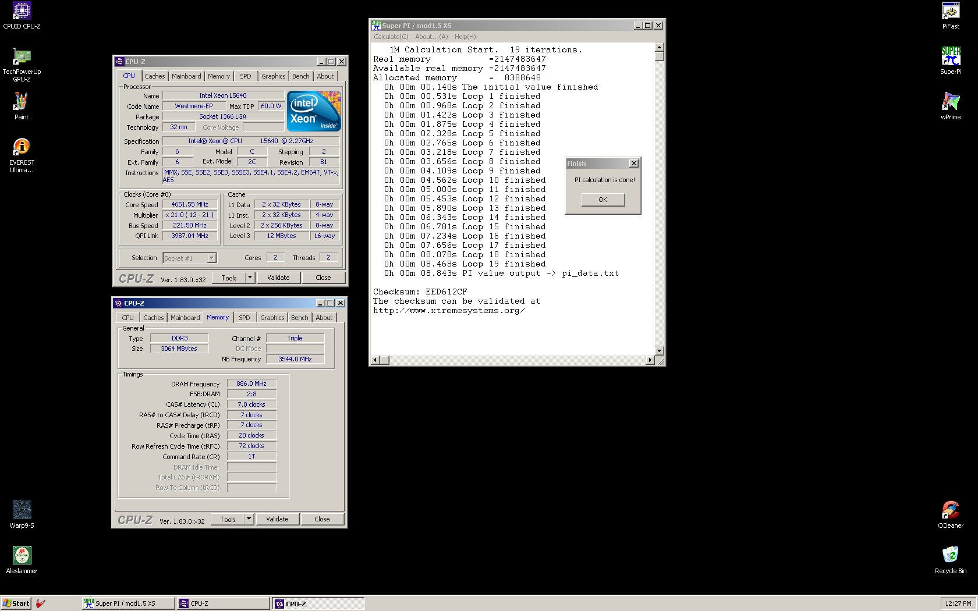Viewport: 978px width, 611px height.
Task: Switch to the first CPU-Z taskbar button
Action: point(224,603)
